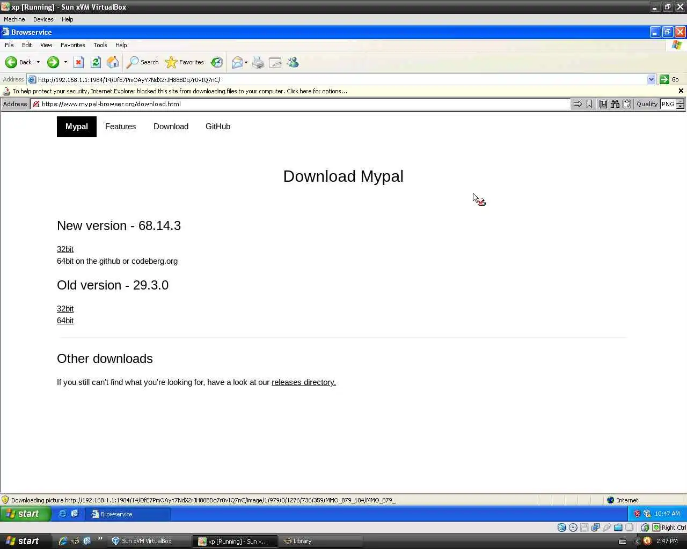Viewport: 687px width, 549px height.
Task: Click the binoculars find icon
Action: [615, 104]
